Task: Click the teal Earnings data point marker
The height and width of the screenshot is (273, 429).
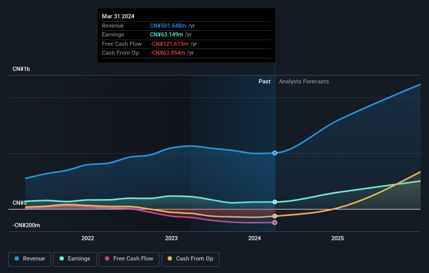Action: pos(275,202)
